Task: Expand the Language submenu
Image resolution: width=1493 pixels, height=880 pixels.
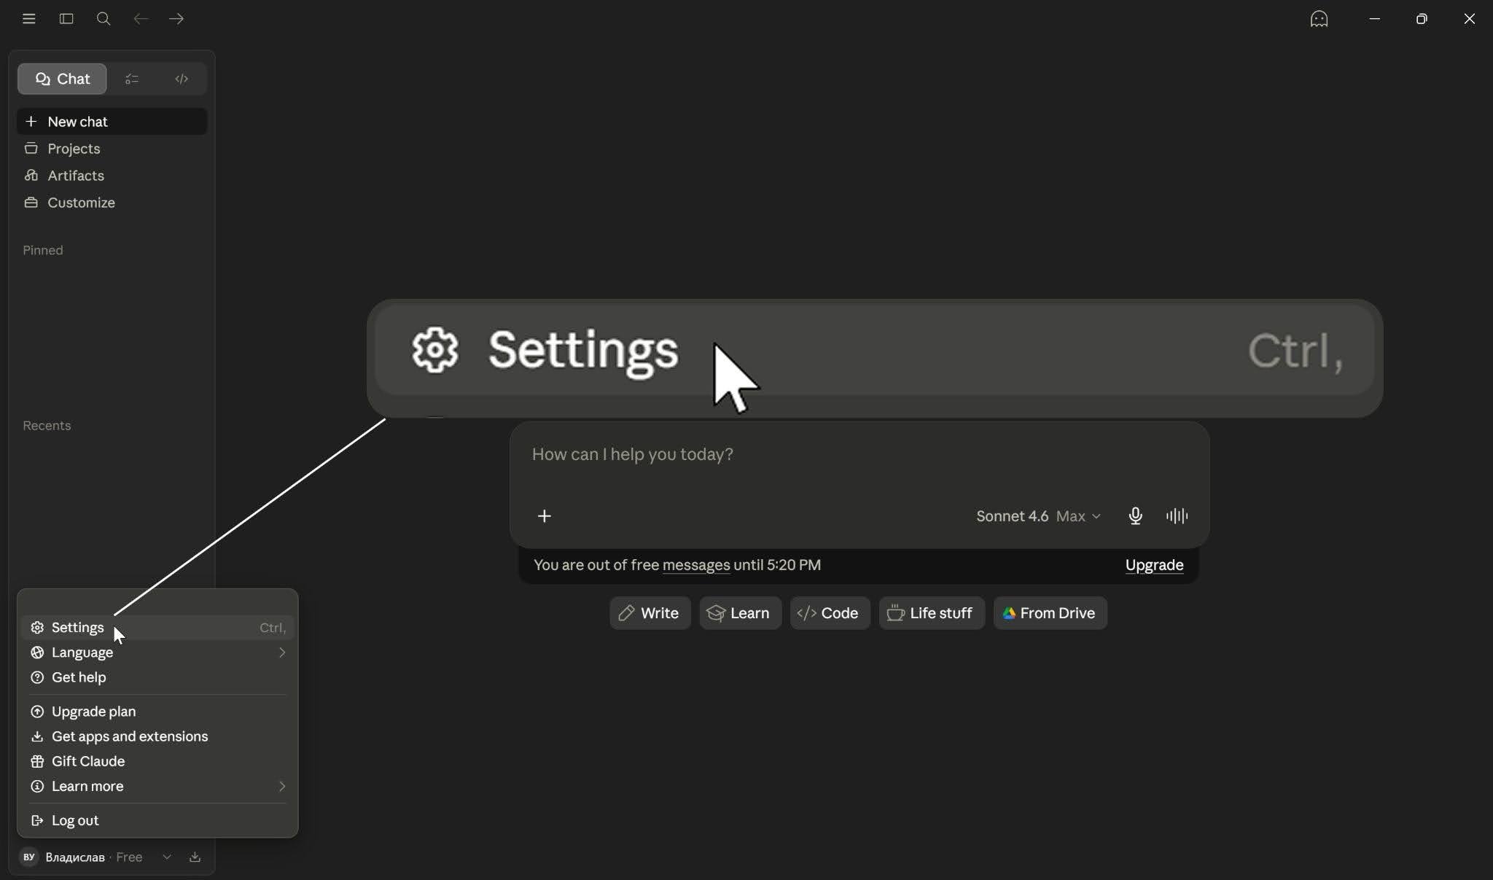Action: 157,653
